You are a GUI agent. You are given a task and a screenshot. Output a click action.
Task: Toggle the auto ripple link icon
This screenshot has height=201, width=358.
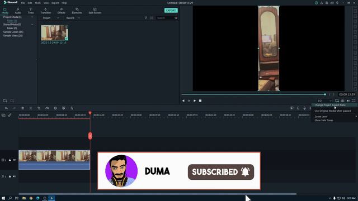(10, 116)
